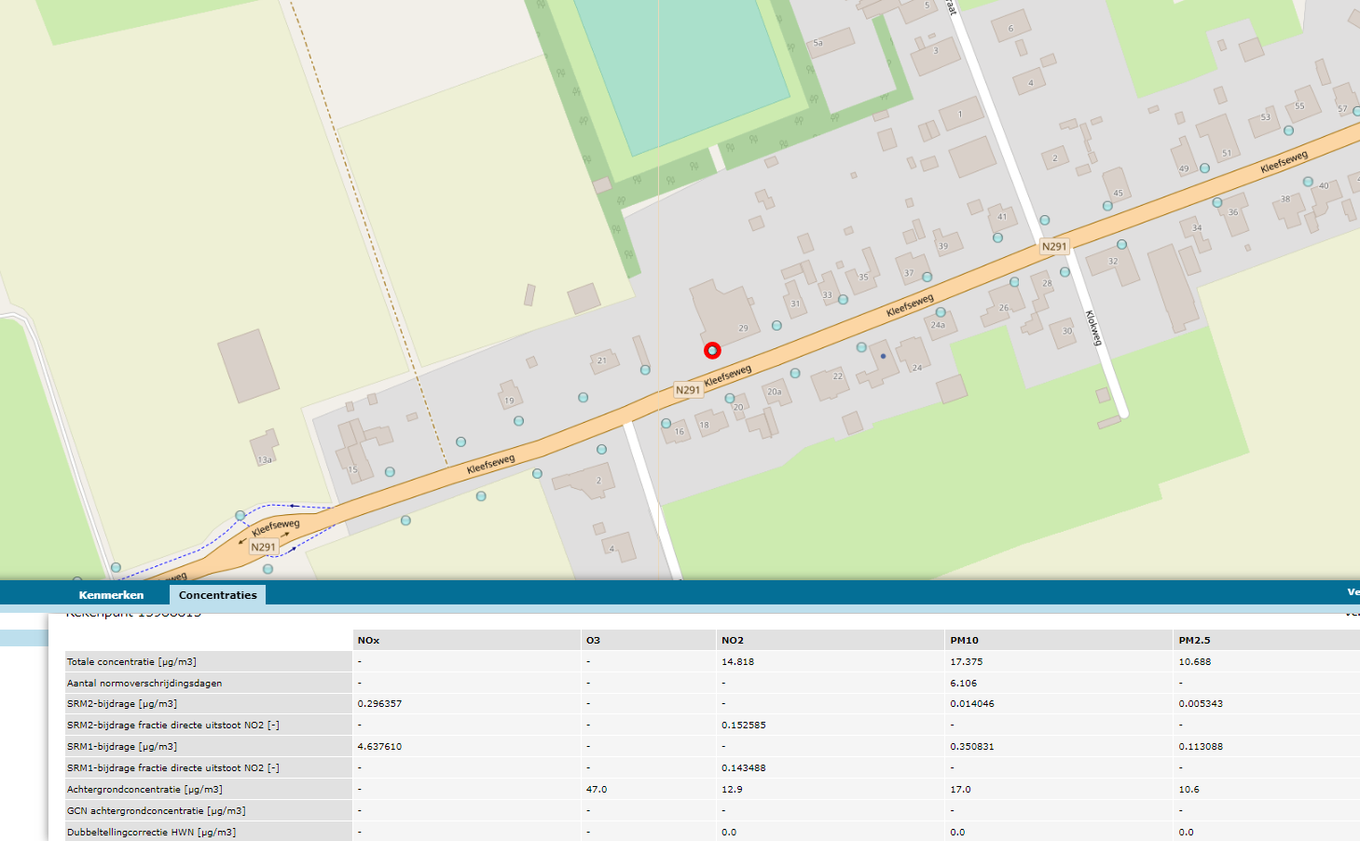This screenshot has width=1360, height=841.
Task: Select the PM2.5 background value 10.6
Action: [1188, 789]
